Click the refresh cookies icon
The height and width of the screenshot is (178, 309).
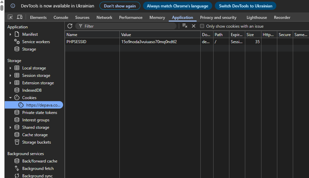pos(70,26)
